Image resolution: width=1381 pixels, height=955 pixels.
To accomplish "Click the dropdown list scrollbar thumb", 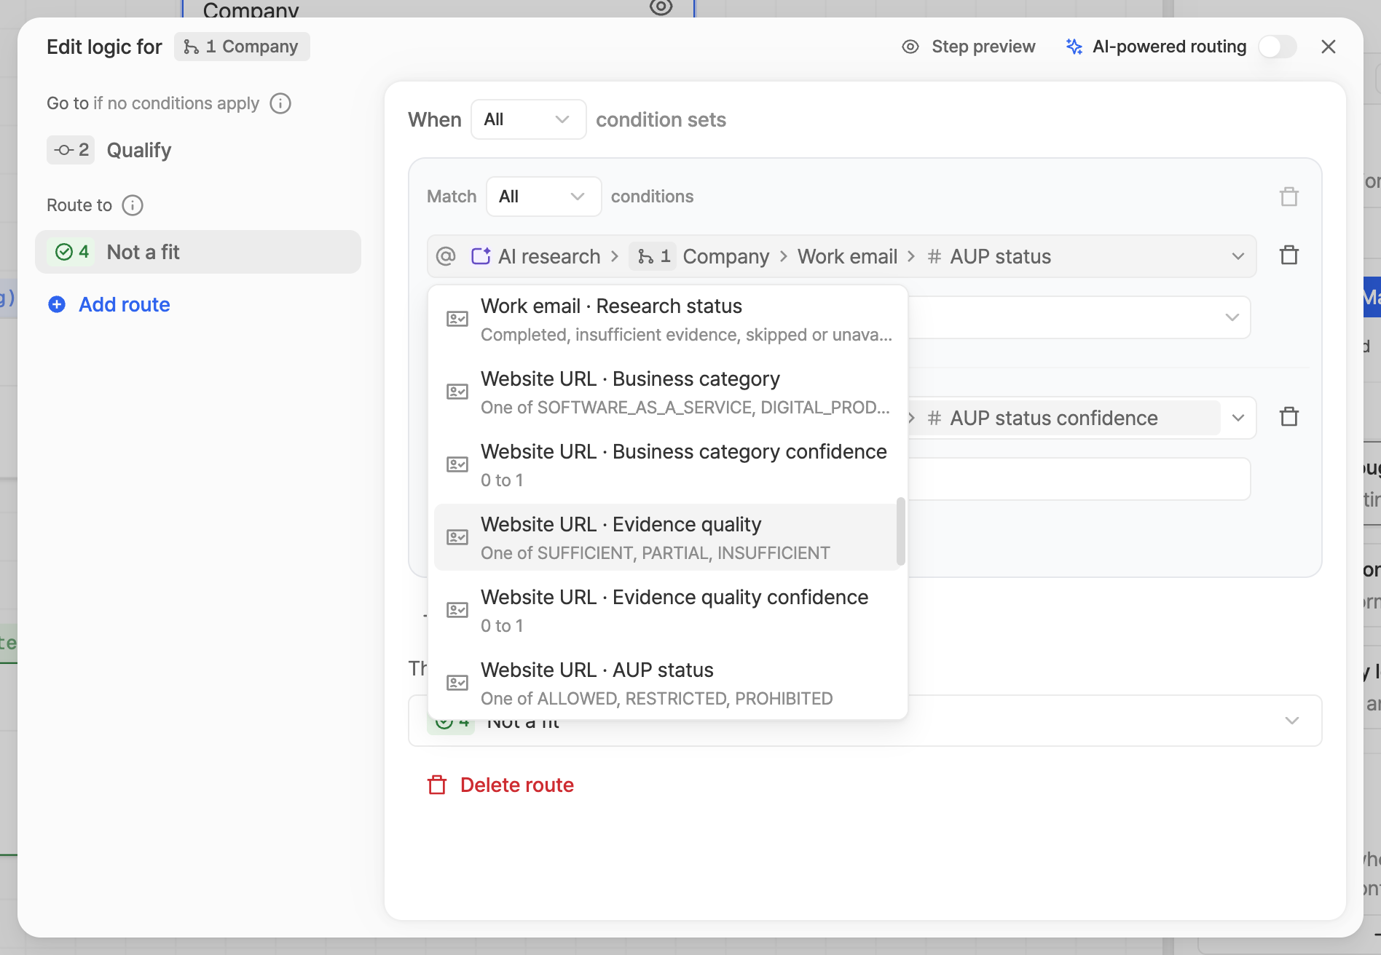I will [901, 531].
